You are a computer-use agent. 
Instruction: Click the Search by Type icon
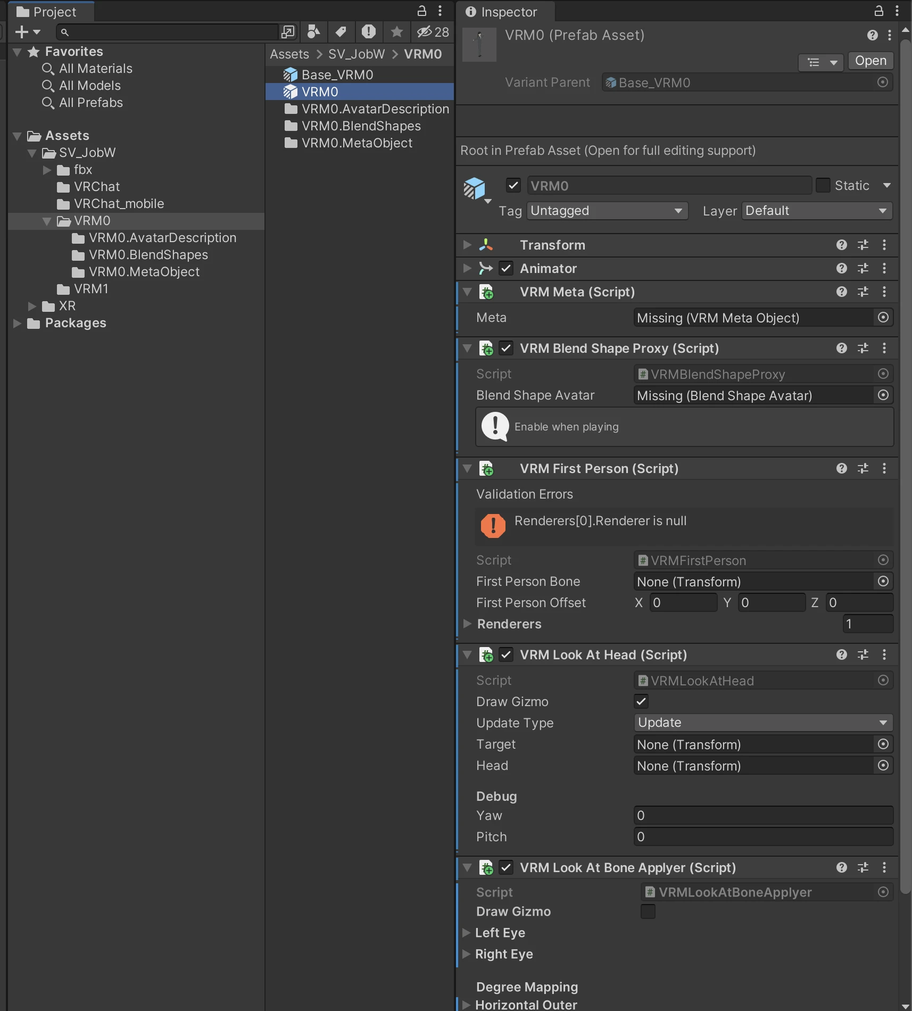pyautogui.click(x=314, y=32)
